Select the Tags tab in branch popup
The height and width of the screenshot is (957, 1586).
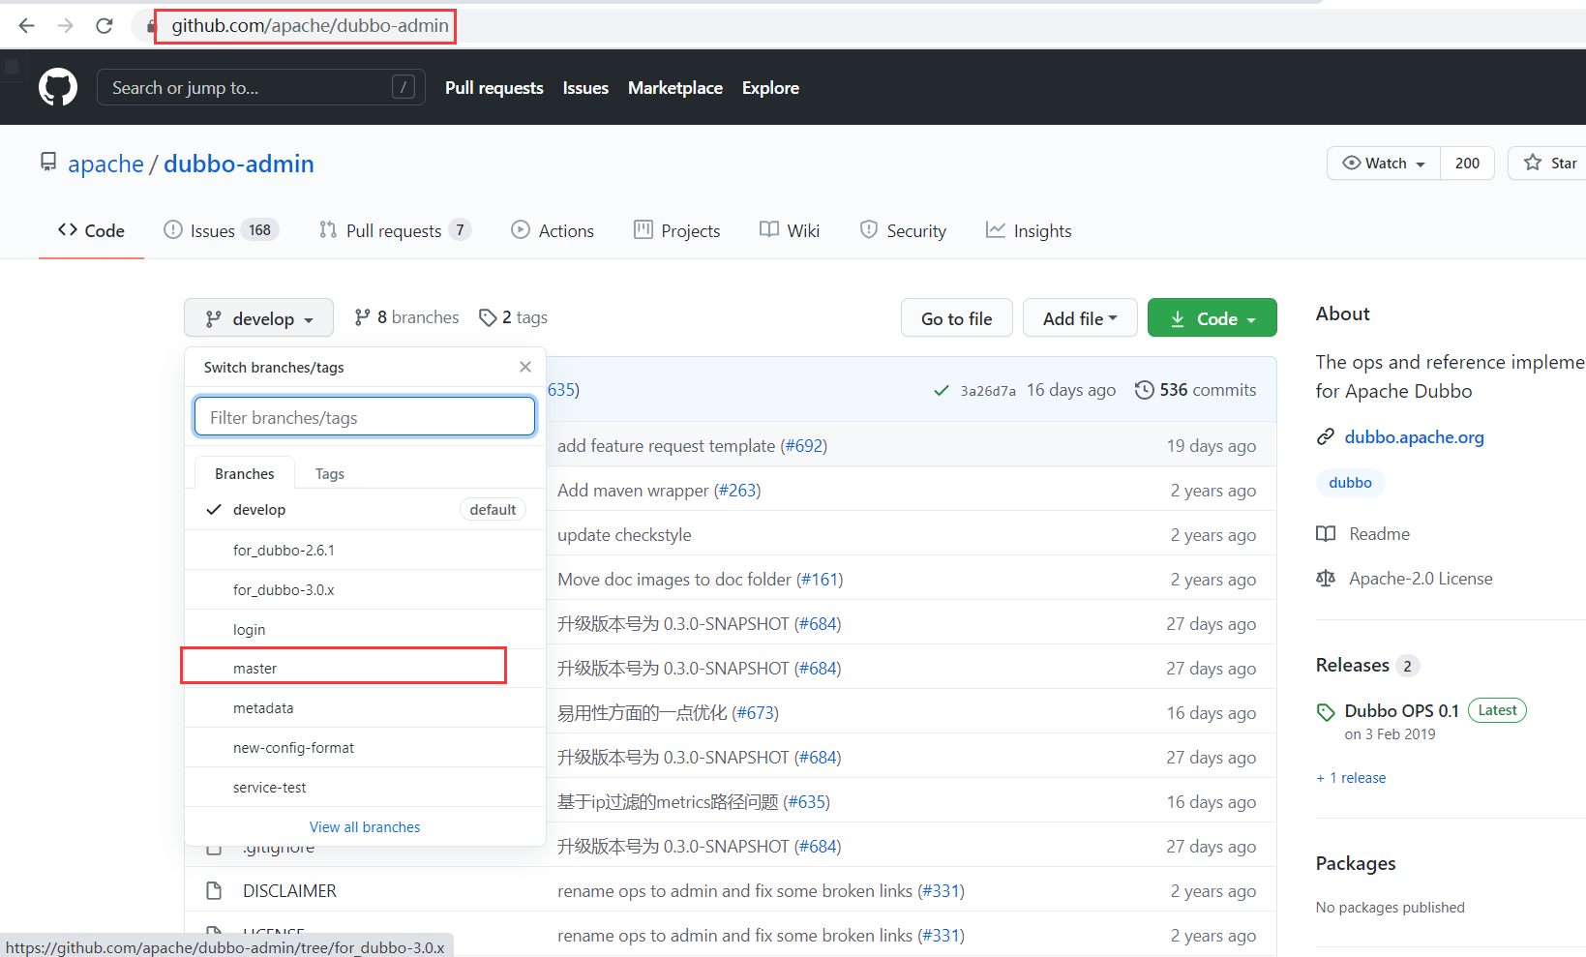click(x=330, y=473)
